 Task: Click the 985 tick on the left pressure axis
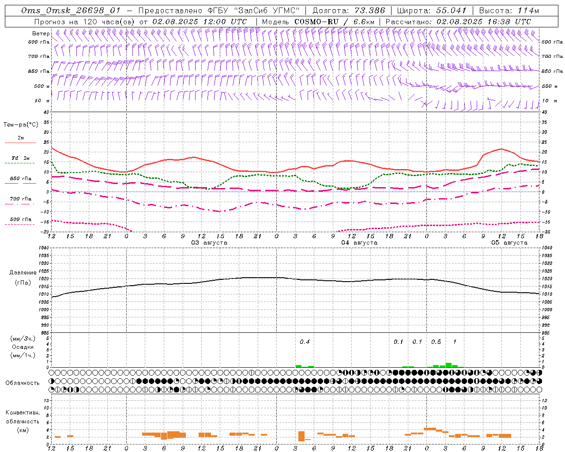[44, 333]
